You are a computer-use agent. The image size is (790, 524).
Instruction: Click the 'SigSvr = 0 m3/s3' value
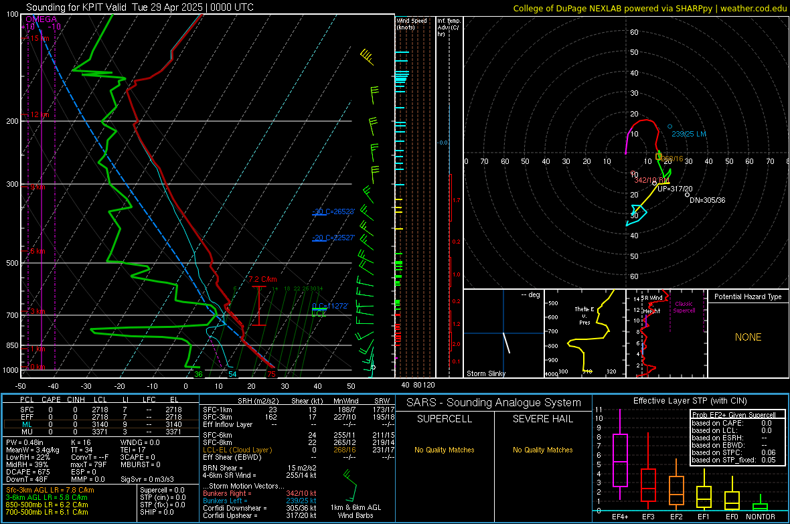coord(147,479)
